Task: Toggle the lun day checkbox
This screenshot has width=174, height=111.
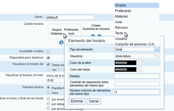Action: click(x=48, y=69)
